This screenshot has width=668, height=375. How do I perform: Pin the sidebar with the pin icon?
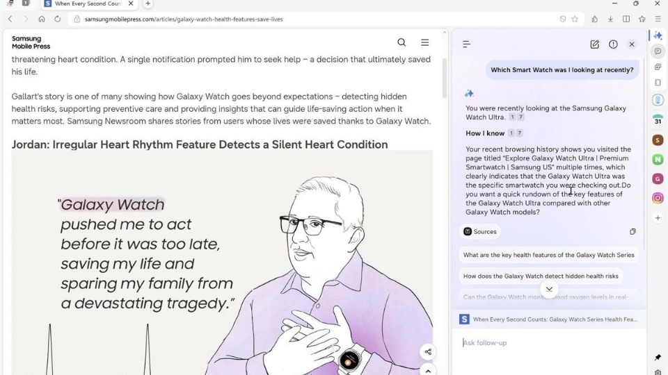click(x=658, y=357)
